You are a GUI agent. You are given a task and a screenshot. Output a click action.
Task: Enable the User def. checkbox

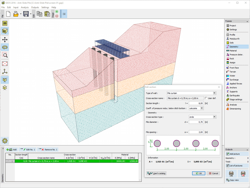[206, 98]
